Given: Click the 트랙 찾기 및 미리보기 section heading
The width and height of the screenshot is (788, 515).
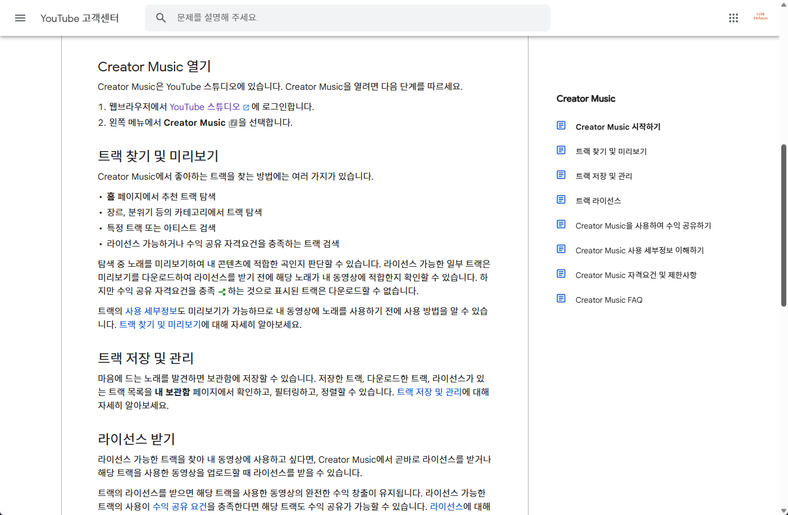Looking at the screenshot, I should pos(158,156).
